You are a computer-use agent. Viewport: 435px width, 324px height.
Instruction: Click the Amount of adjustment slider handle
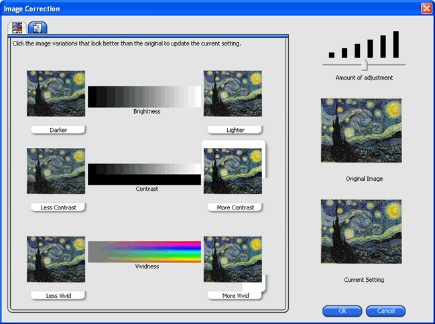coord(365,65)
